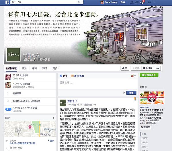Click the 留個言吧 post text field
This screenshot has width=172, height=151.
(x=97, y=84)
